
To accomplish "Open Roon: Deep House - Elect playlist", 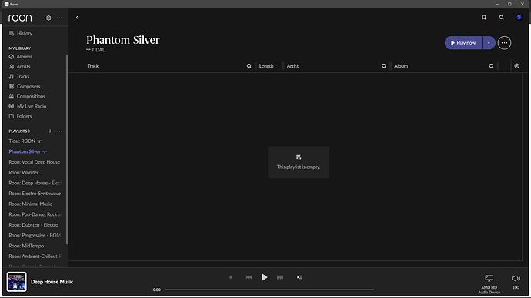I will (x=35, y=183).
